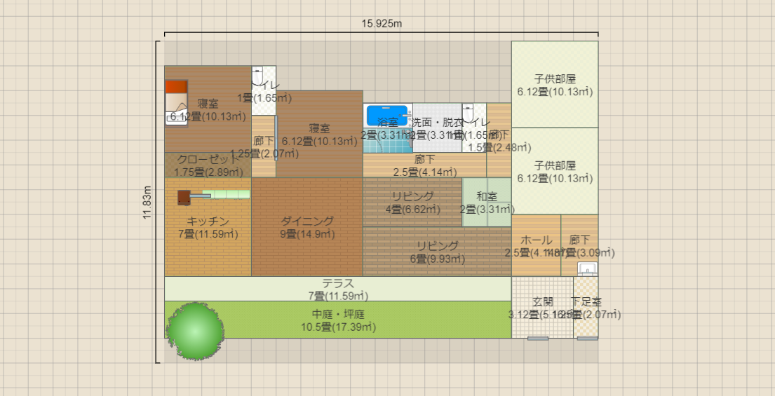Select the 寝室 room adjoining ダイニング
The height and width of the screenshot is (396, 775).
pos(319,134)
